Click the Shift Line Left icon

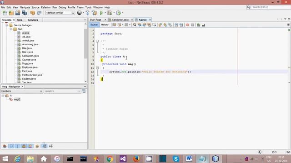tap(176, 25)
